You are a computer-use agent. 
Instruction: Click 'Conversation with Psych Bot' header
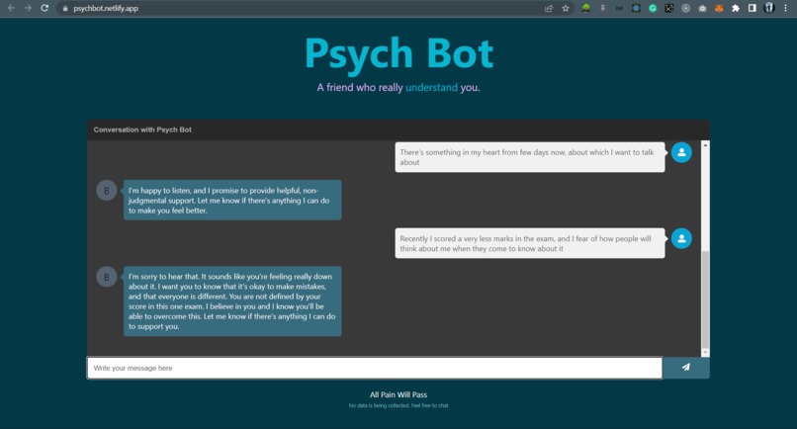click(x=142, y=129)
